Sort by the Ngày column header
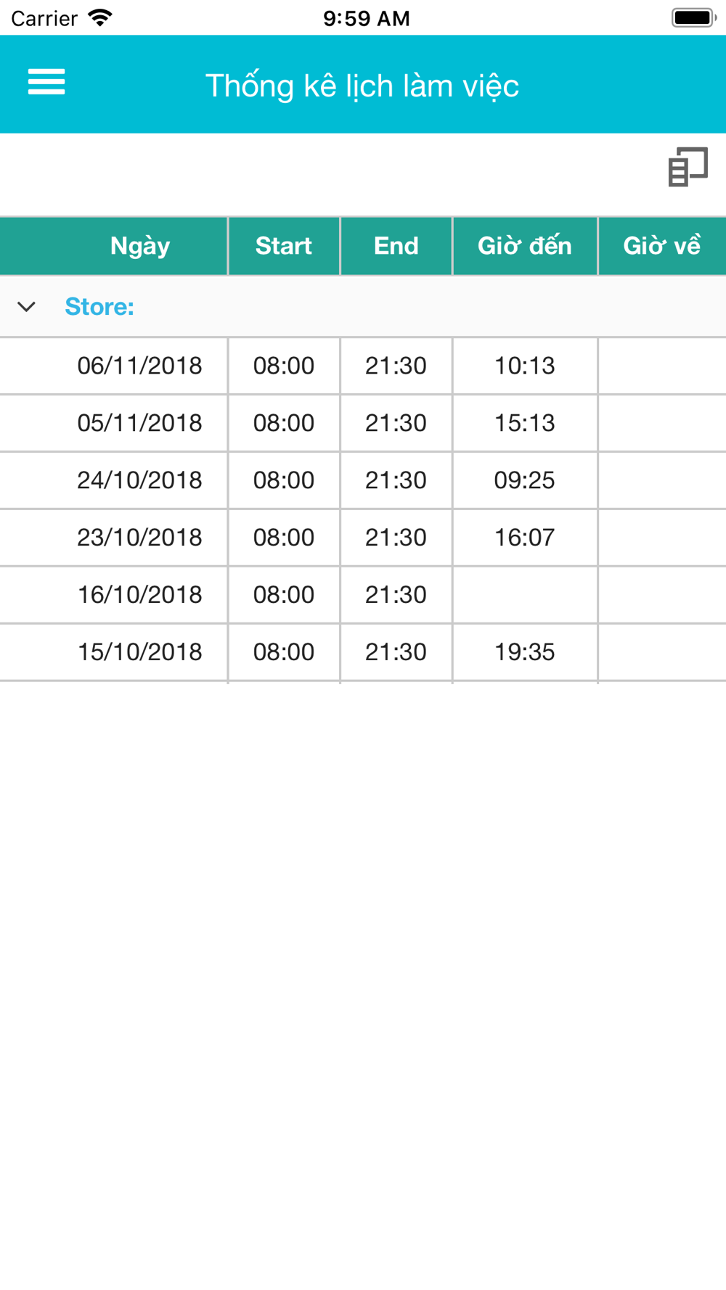Image resolution: width=726 pixels, height=1290 pixels. point(140,246)
